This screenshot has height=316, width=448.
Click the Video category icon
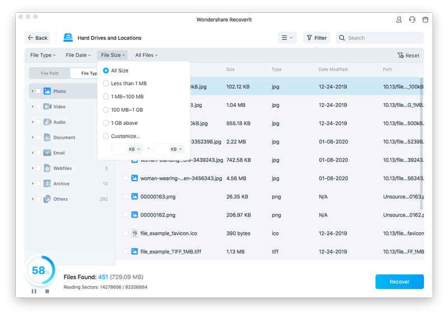47,106
